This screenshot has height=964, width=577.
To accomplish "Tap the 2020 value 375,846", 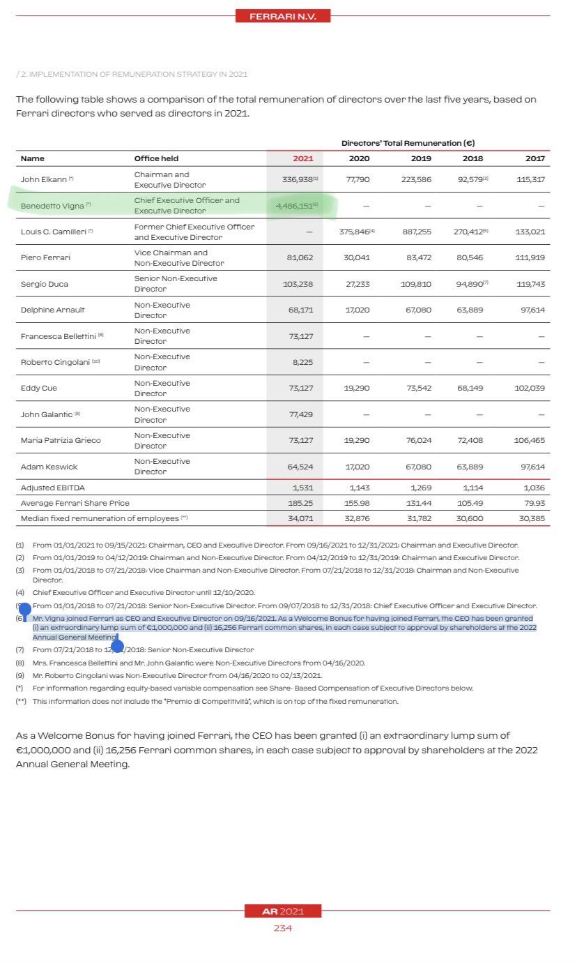I will (355, 232).
